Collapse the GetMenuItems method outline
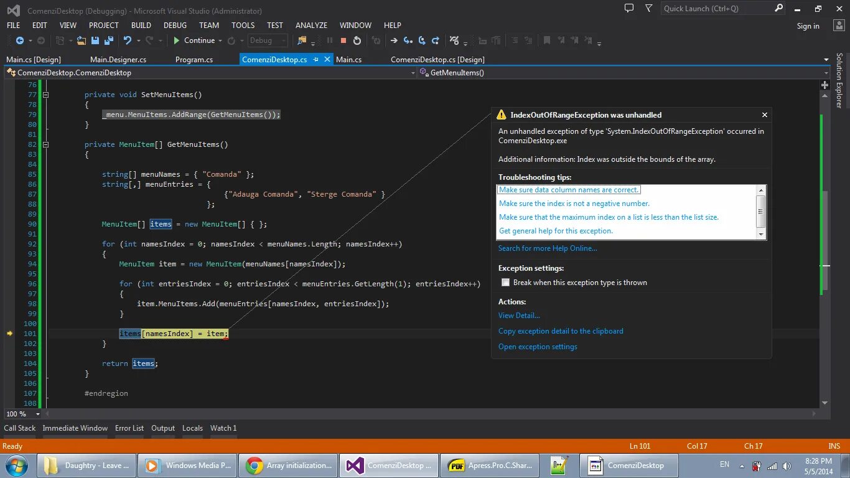 coord(45,144)
